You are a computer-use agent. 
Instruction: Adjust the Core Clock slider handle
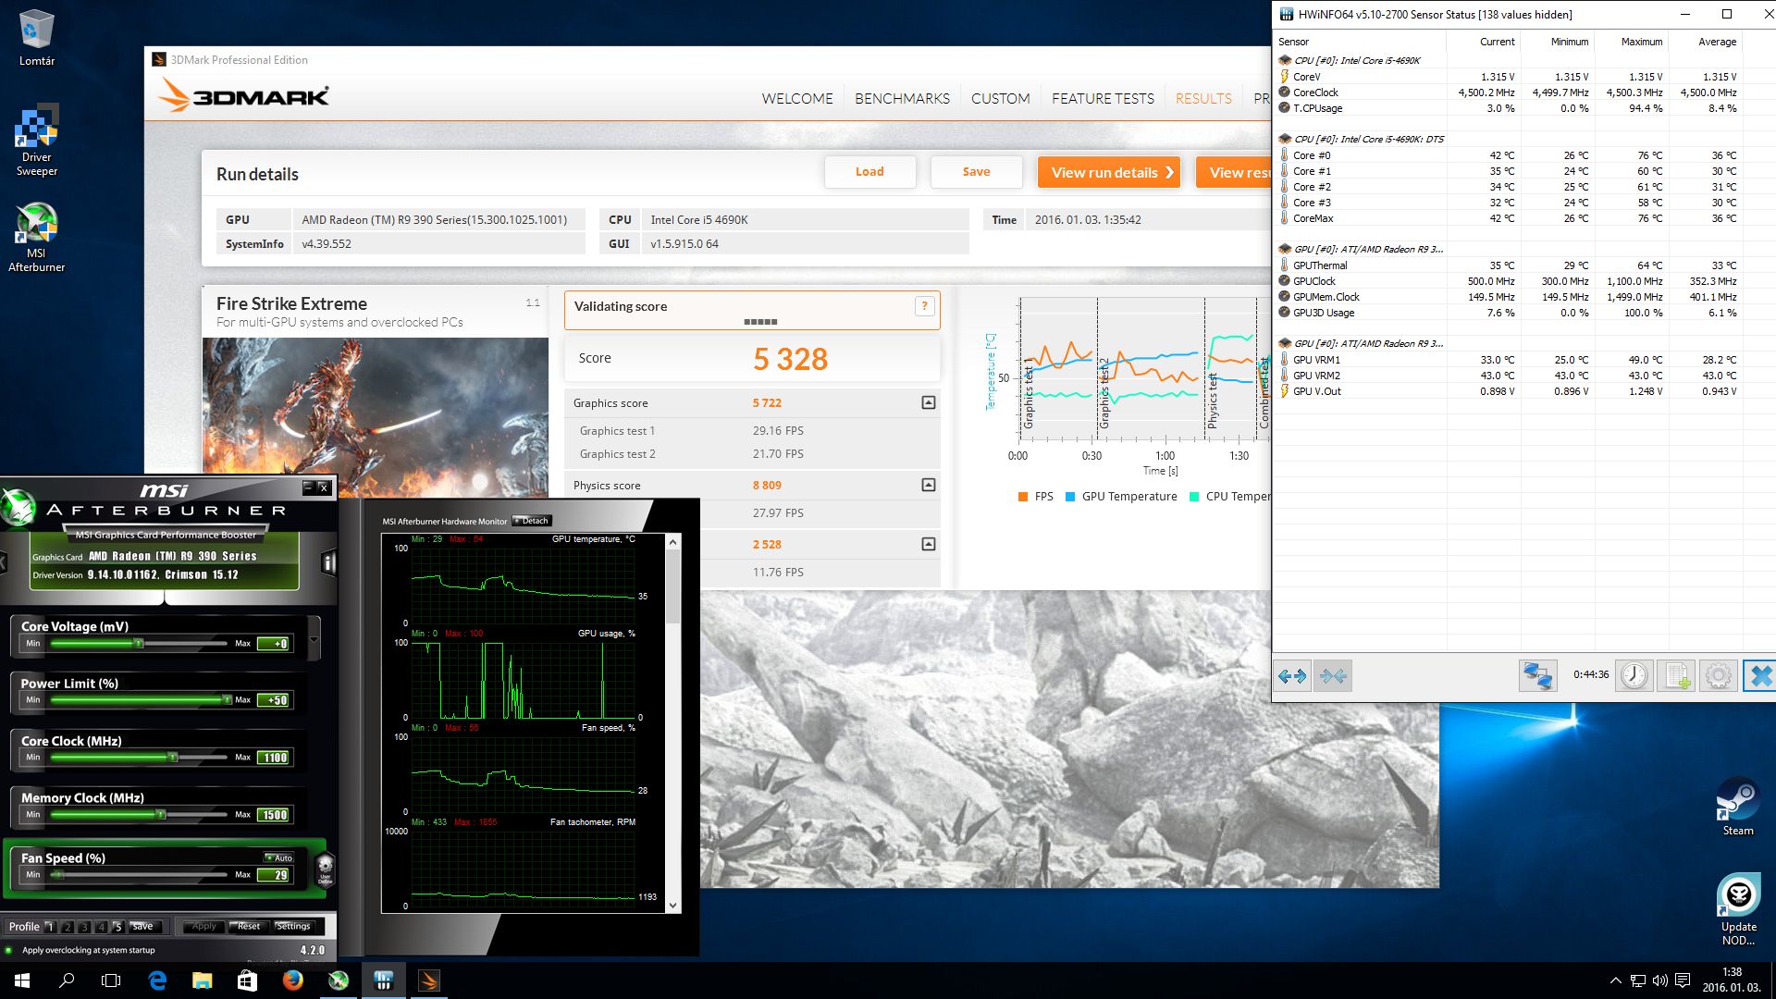[172, 757]
